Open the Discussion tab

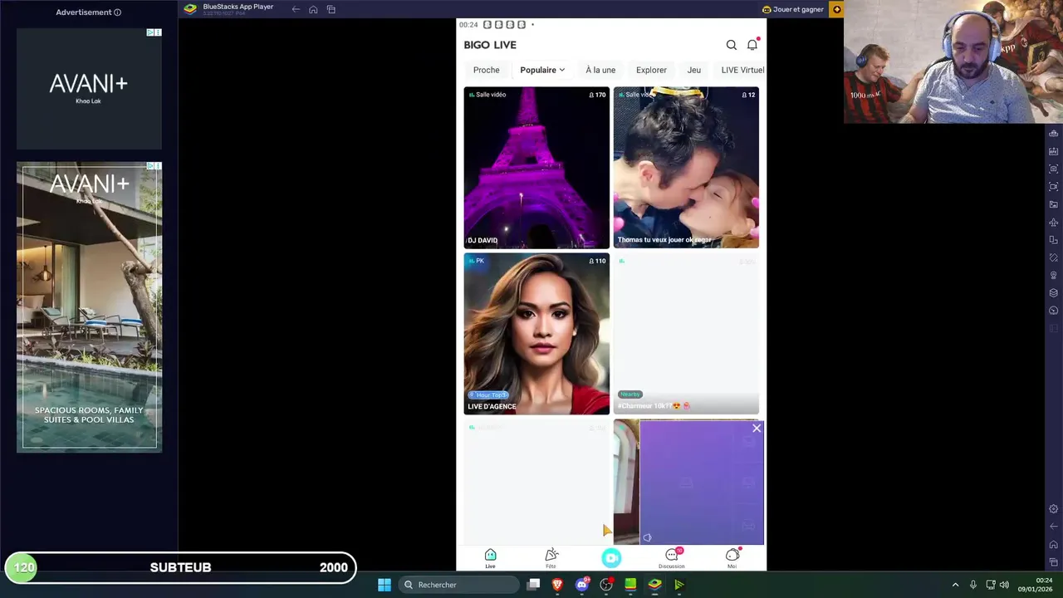coord(672,558)
